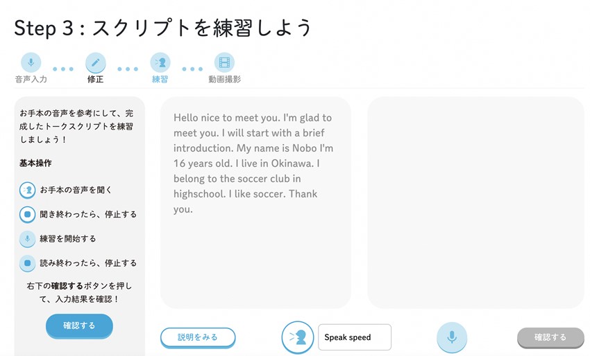Click the script text starting Hello nice to meet you

tap(253, 163)
